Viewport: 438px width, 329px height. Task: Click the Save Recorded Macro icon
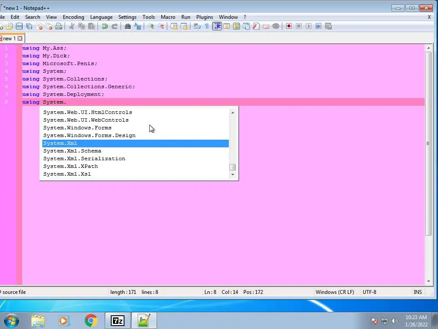coord(328,26)
